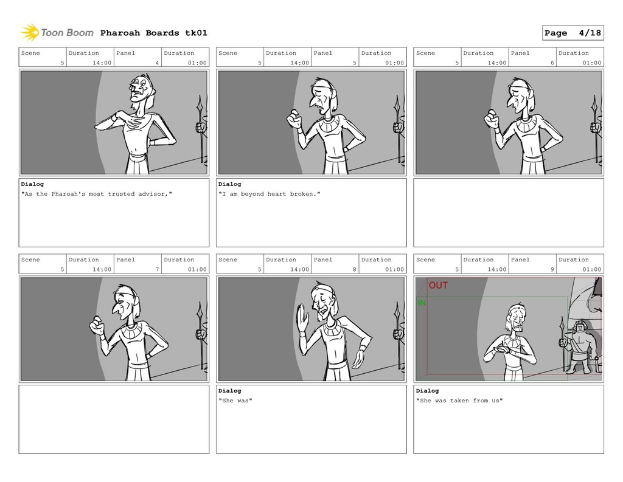This screenshot has width=623, height=482.
Task: Click the "She was taken from us" dialog box
Action: click(509, 419)
